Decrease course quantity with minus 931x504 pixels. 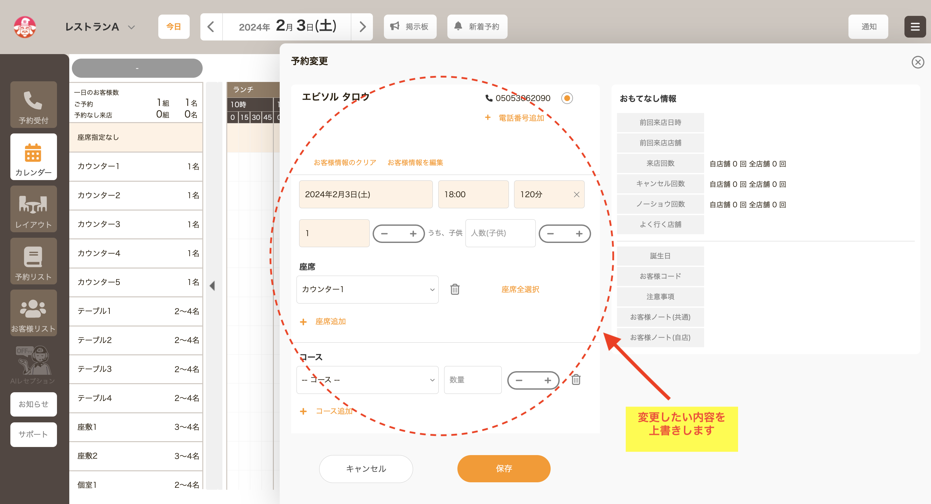click(519, 380)
